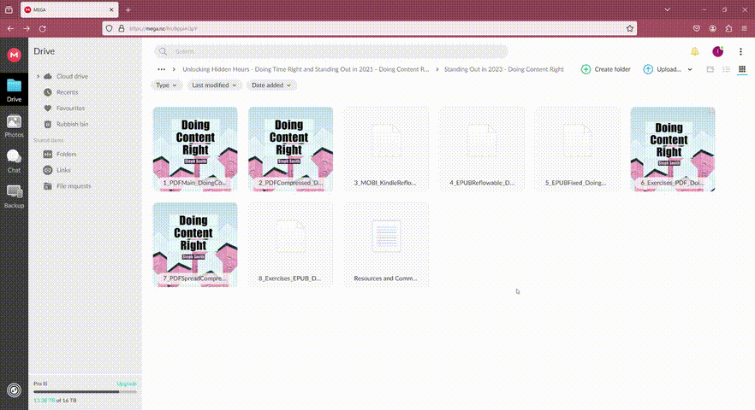Switch to the list view icon

[726, 69]
